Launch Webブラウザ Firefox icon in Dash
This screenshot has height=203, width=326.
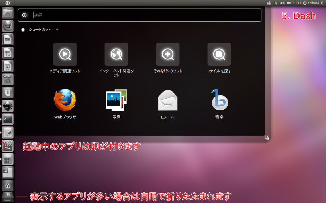(x=65, y=104)
